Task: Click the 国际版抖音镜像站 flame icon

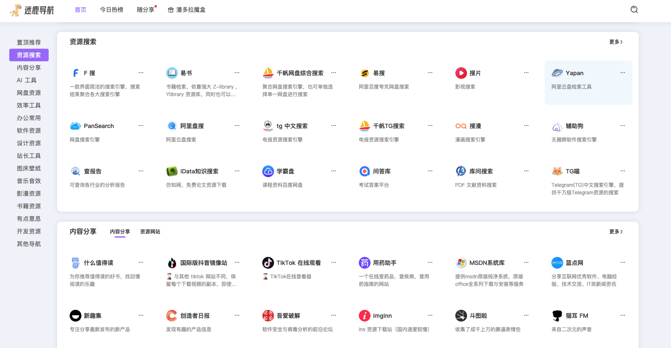Action: point(172,263)
